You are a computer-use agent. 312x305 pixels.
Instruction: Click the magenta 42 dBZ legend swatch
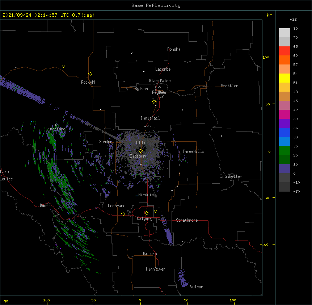click(284, 114)
